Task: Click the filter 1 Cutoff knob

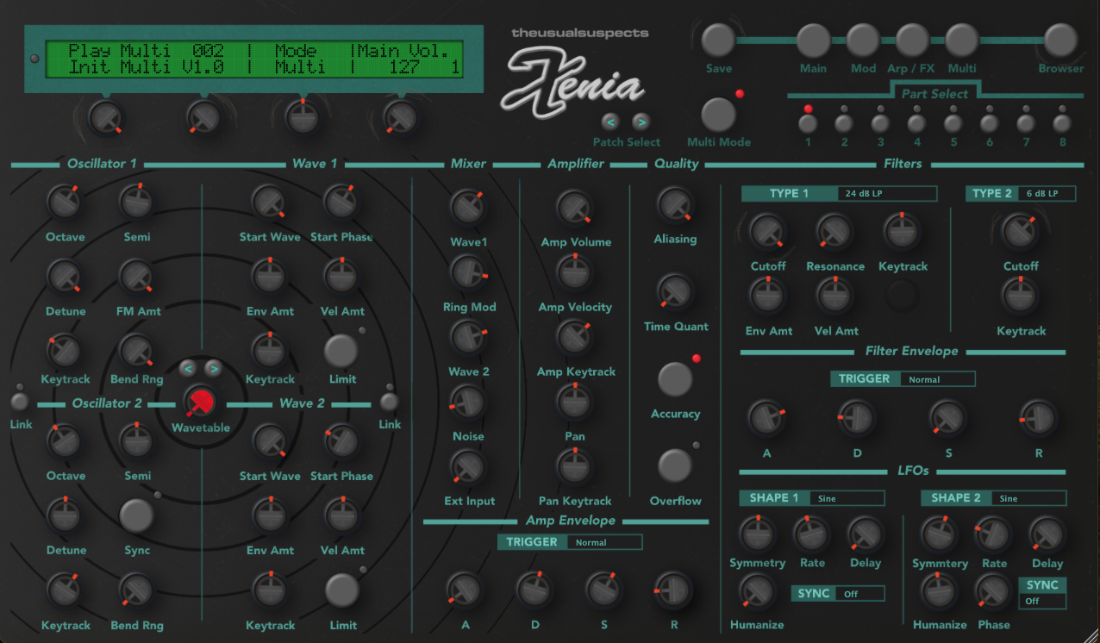Action: tap(766, 230)
